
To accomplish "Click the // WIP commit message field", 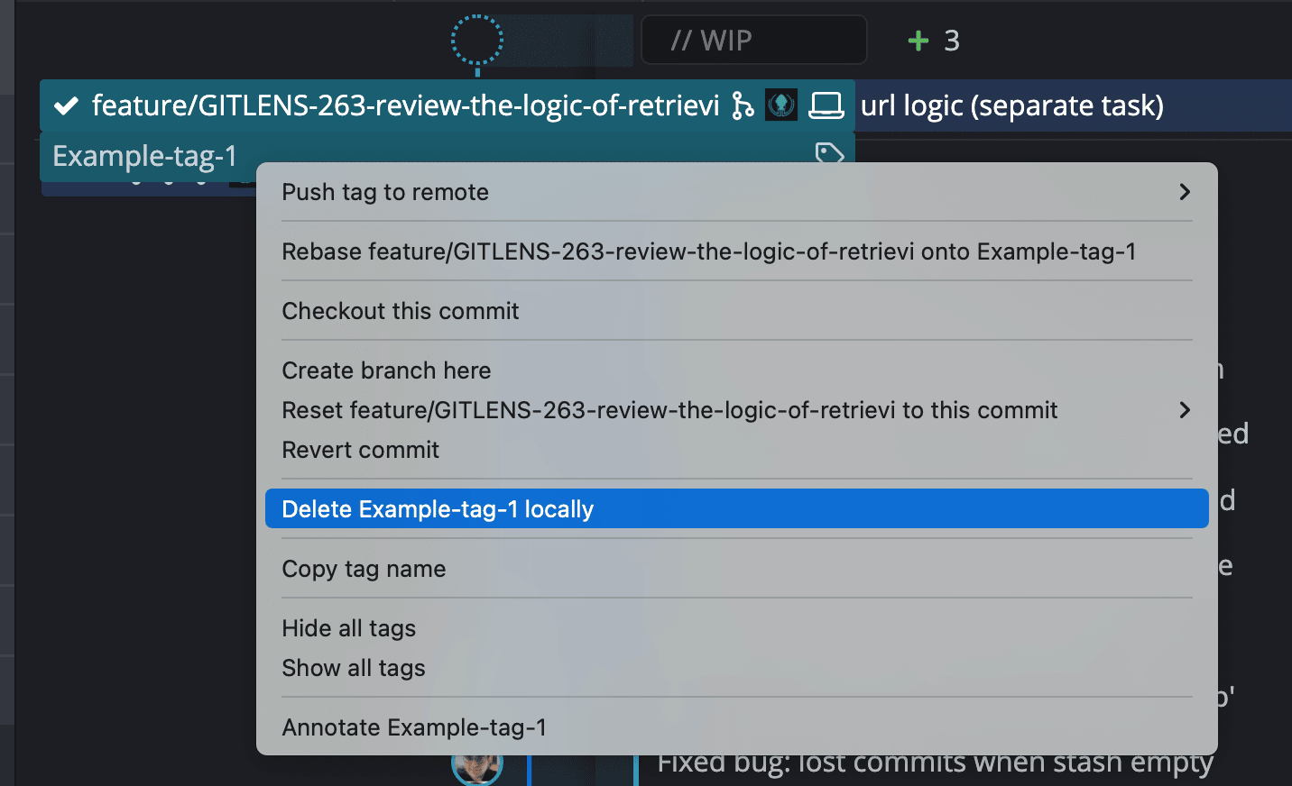I will 754,40.
